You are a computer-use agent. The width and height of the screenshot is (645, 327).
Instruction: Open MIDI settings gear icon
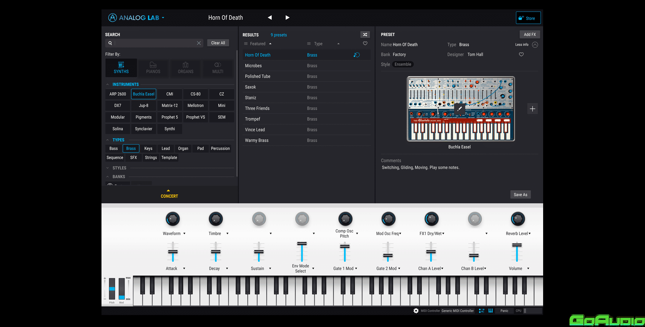pos(416,311)
